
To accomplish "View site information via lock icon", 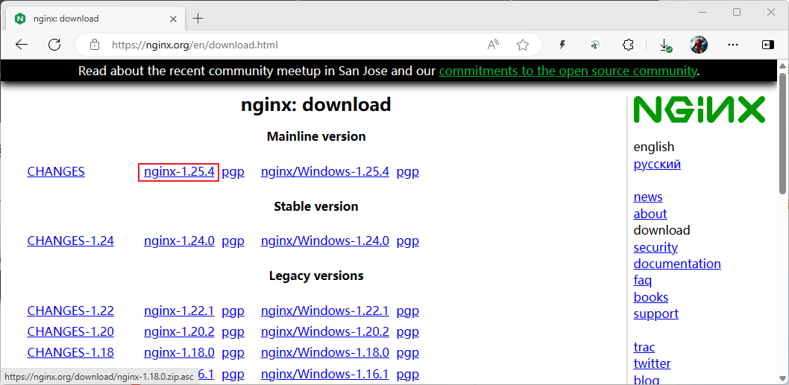I will (x=94, y=45).
